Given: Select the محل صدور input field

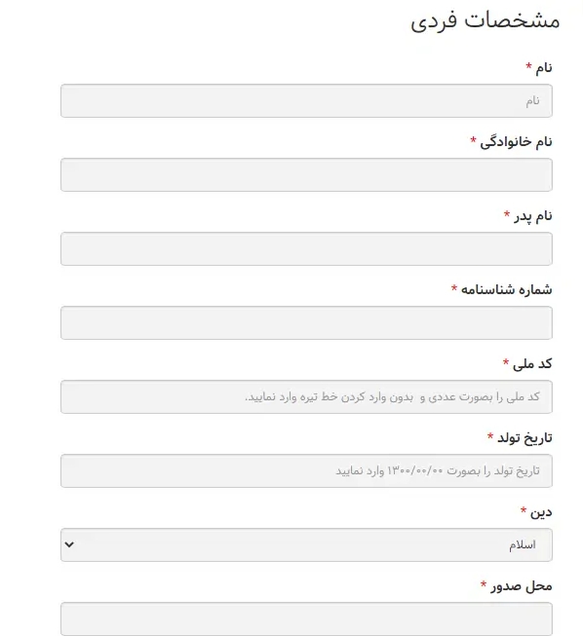Looking at the screenshot, I should [306, 619].
